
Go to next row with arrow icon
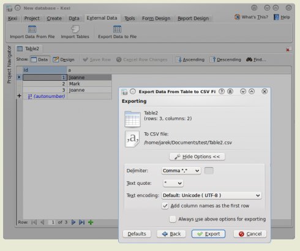(73, 222)
